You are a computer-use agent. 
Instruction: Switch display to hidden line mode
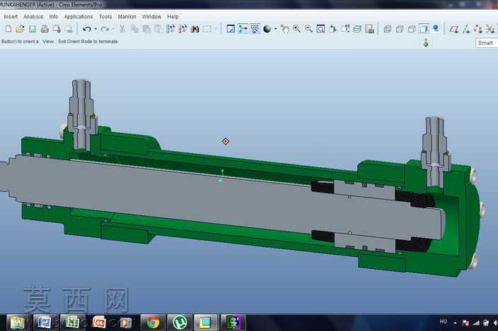coord(400,29)
